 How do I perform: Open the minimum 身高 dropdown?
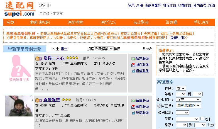(182, 125)
